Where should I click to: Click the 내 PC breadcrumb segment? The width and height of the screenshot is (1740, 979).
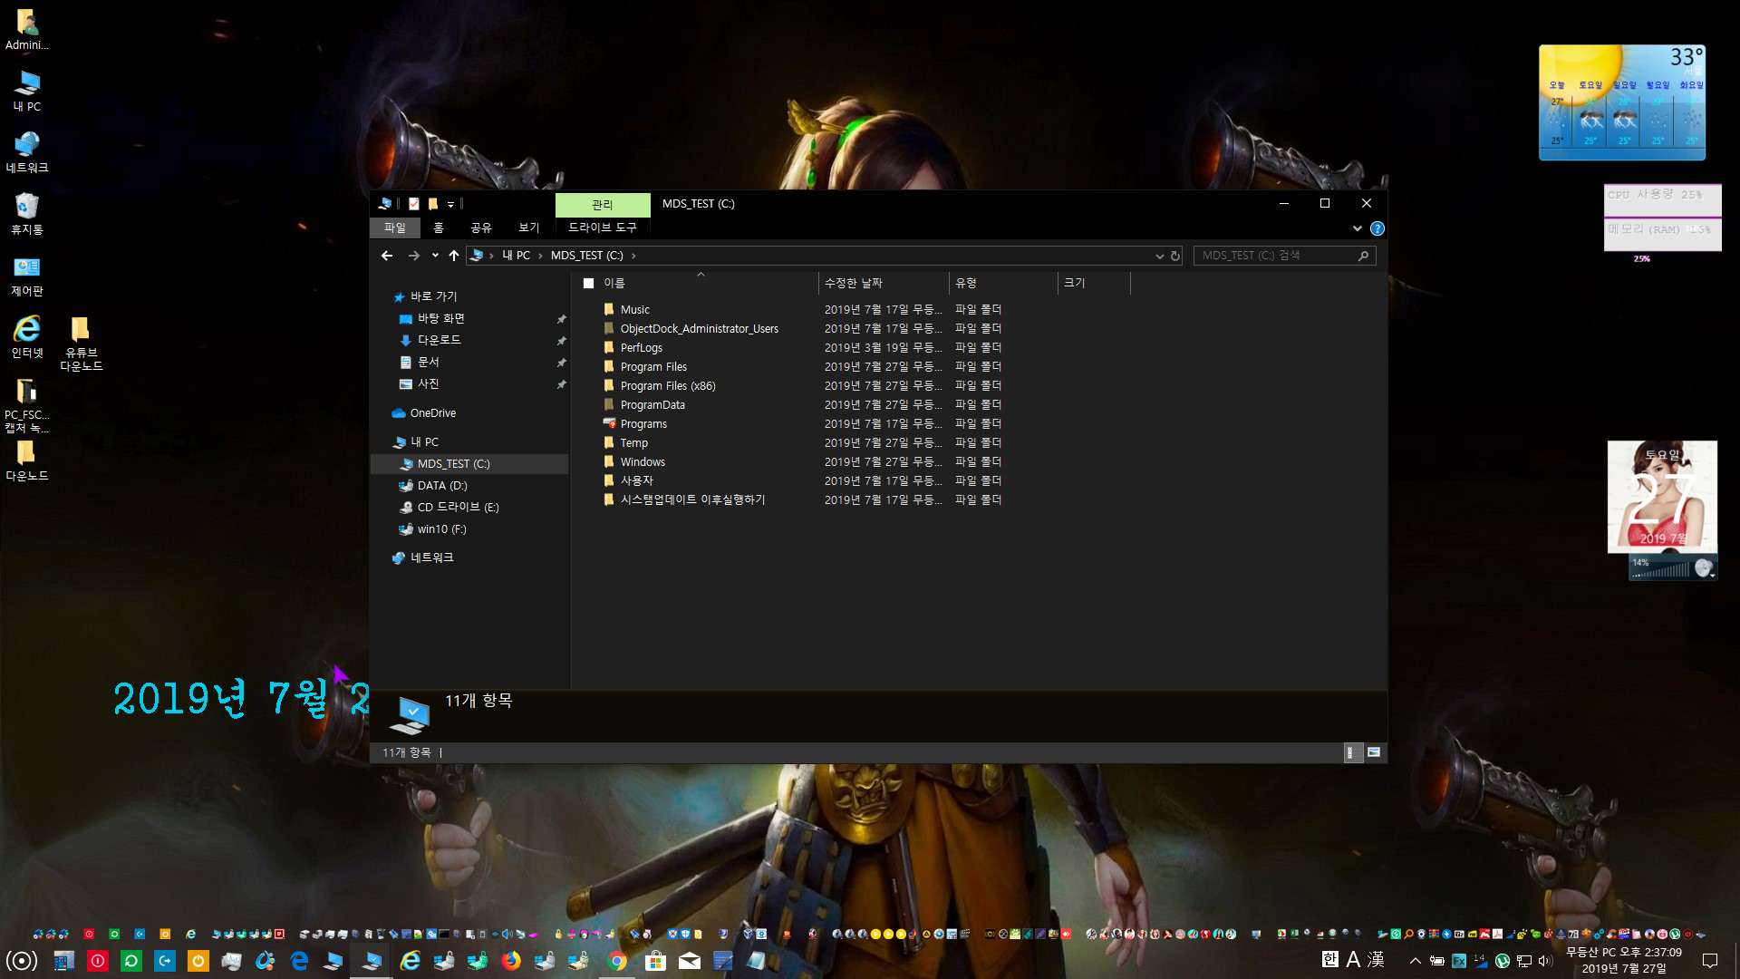coord(516,256)
